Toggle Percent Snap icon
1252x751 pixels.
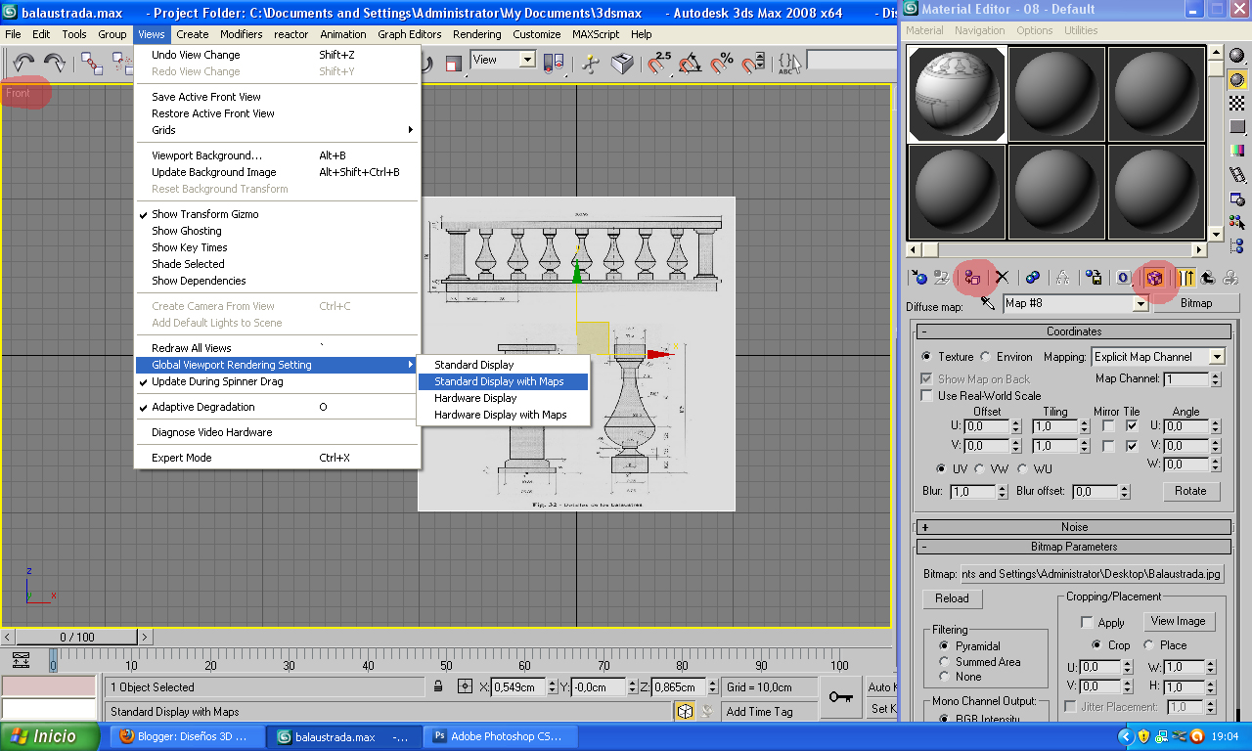(x=722, y=64)
